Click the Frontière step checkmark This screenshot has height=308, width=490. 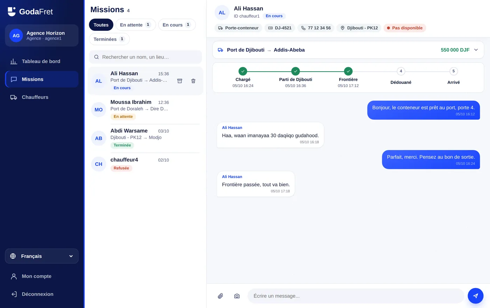pyautogui.click(x=348, y=71)
